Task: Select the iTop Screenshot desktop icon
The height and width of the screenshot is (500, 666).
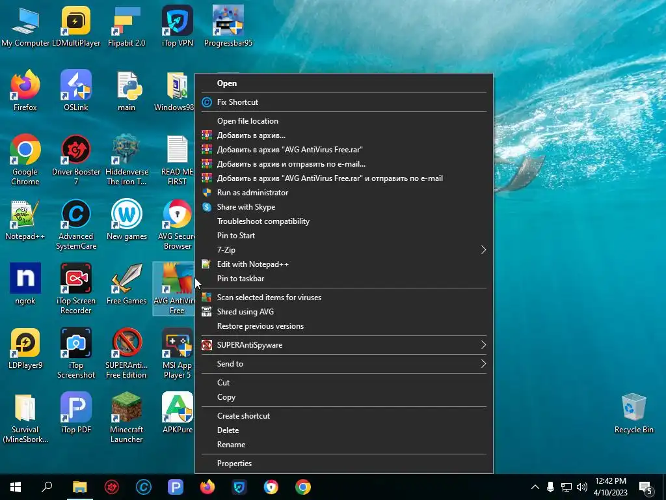Action: pos(76,354)
